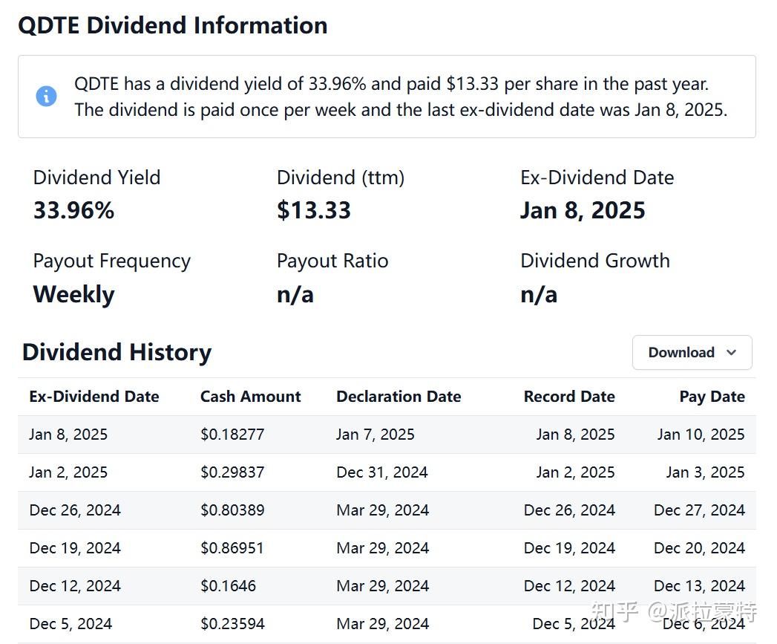Click the $0.86951 cash amount cell
Viewport: 777px width, 644px height.
[232, 548]
